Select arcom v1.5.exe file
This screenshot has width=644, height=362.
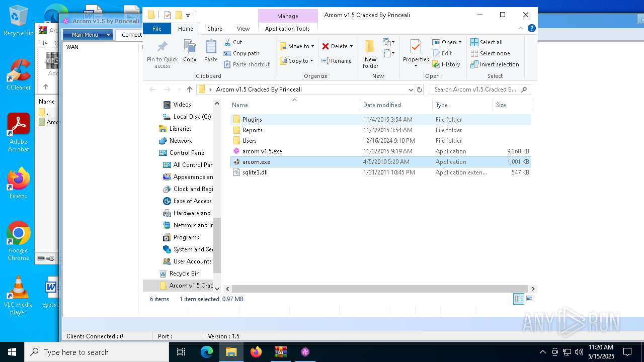point(380,151)
